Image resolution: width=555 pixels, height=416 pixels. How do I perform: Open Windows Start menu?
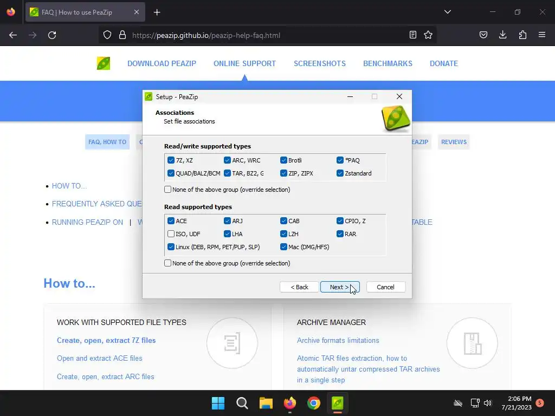(218, 403)
